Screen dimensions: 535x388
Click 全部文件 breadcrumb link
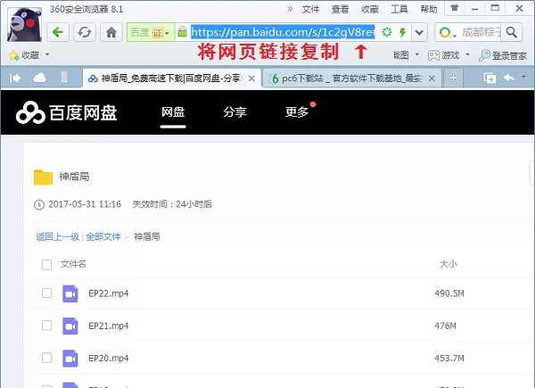click(103, 236)
